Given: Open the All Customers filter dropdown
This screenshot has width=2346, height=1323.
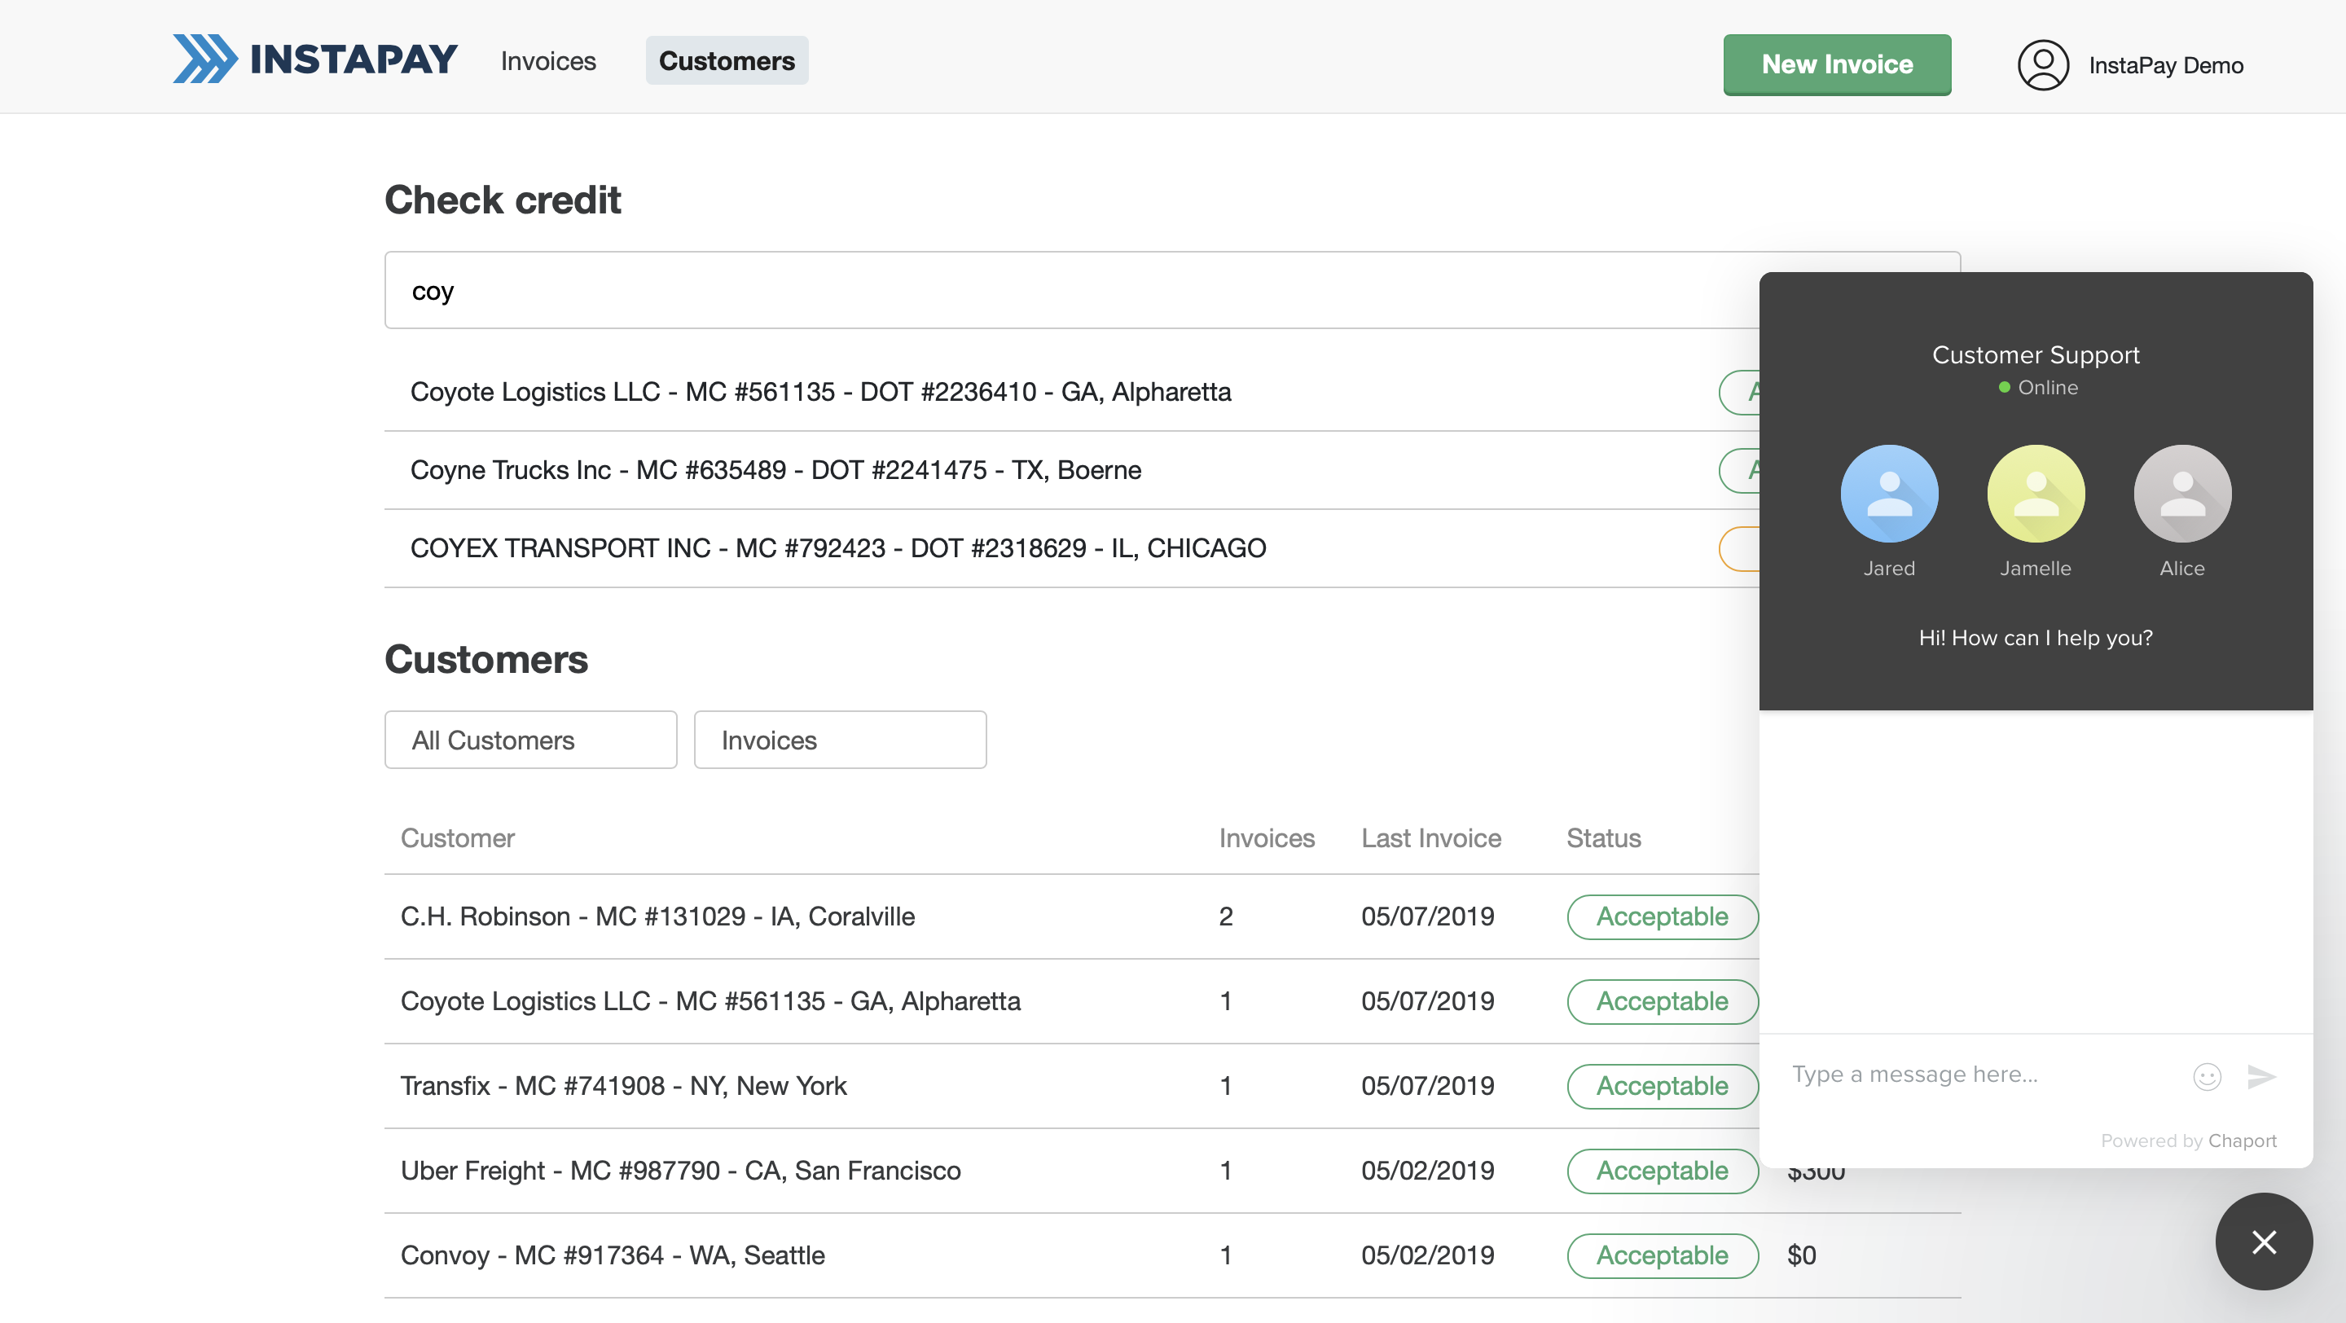Looking at the screenshot, I should [x=531, y=740].
